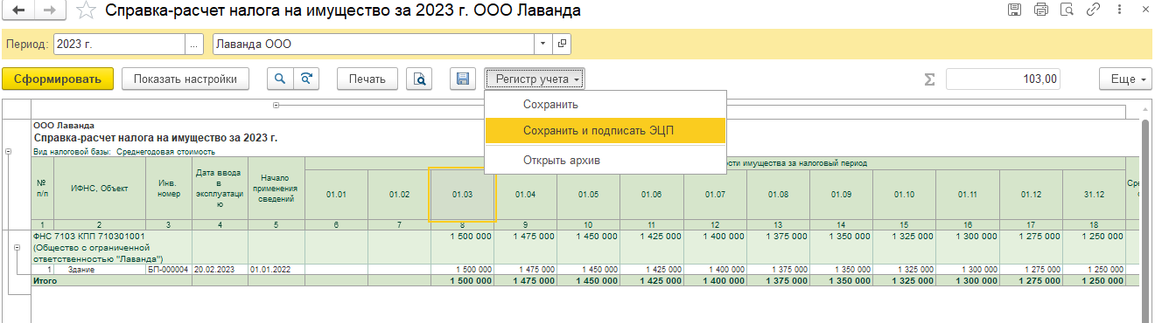Open period selection ellipsis button
The height and width of the screenshot is (323, 1155).
click(193, 44)
